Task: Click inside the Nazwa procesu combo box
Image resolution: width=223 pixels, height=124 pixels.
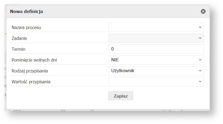Action: (x=152, y=27)
